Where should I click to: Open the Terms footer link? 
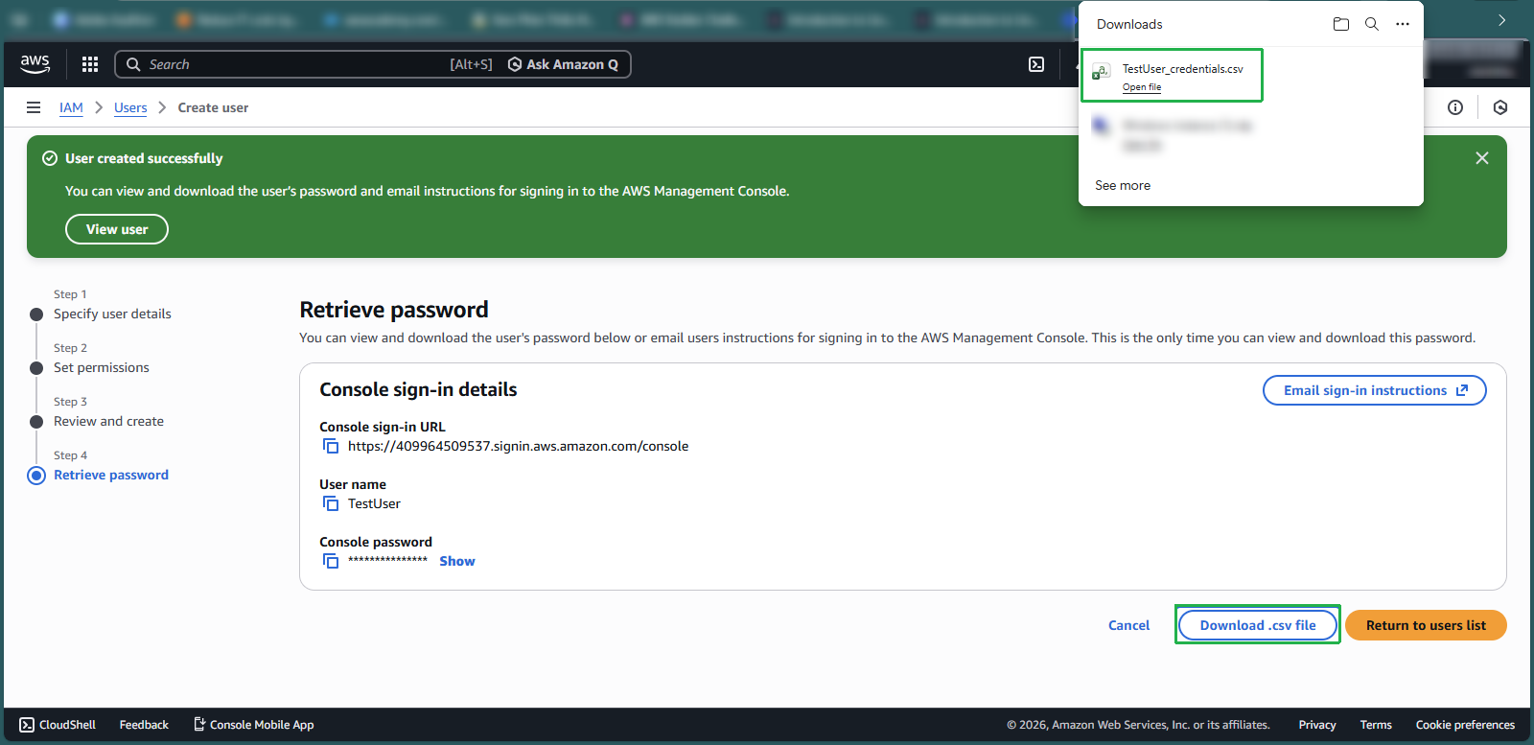coord(1376,725)
